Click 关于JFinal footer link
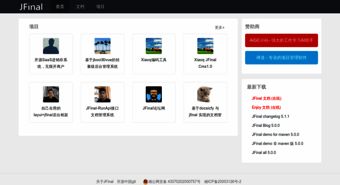 [x=105, y=182]
